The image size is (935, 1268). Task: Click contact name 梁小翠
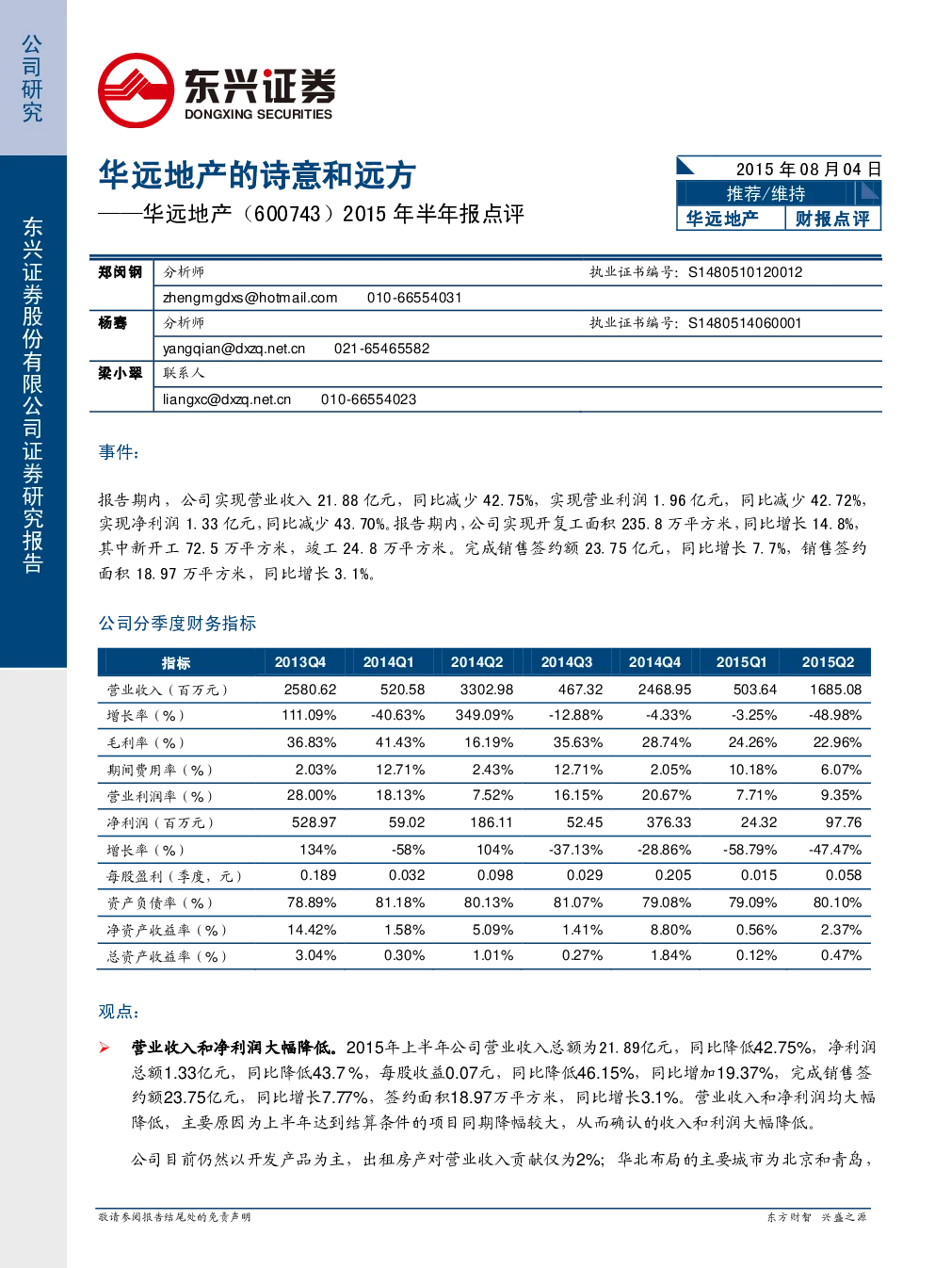120,373
